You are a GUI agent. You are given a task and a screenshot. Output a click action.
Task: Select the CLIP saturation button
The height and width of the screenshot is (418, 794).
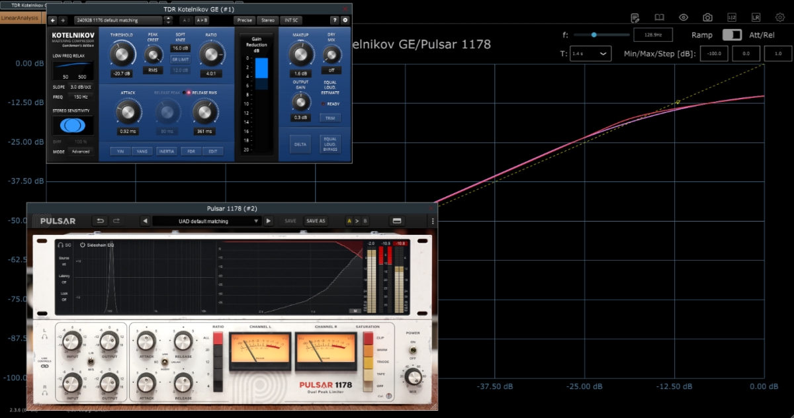(x=369, y=338)
